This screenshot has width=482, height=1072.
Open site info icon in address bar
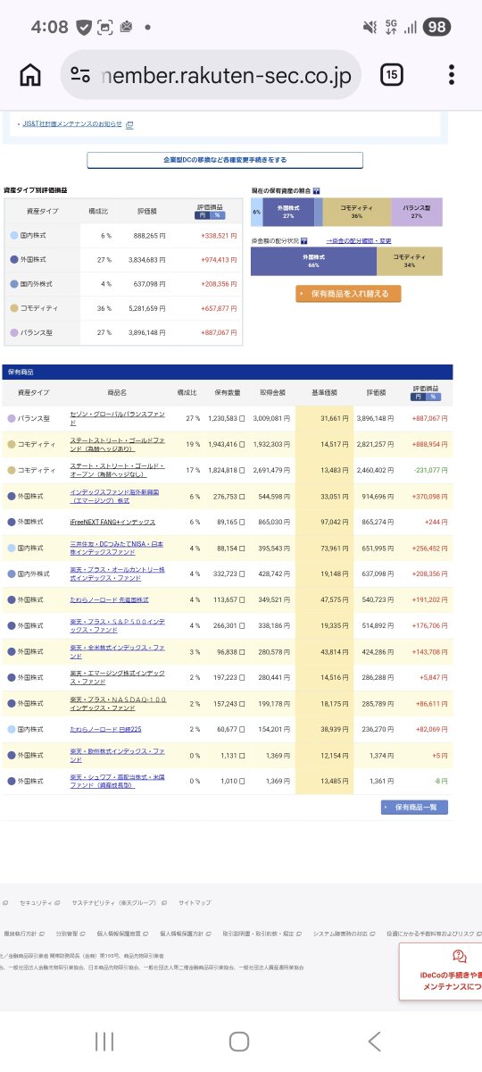point(80,75)
